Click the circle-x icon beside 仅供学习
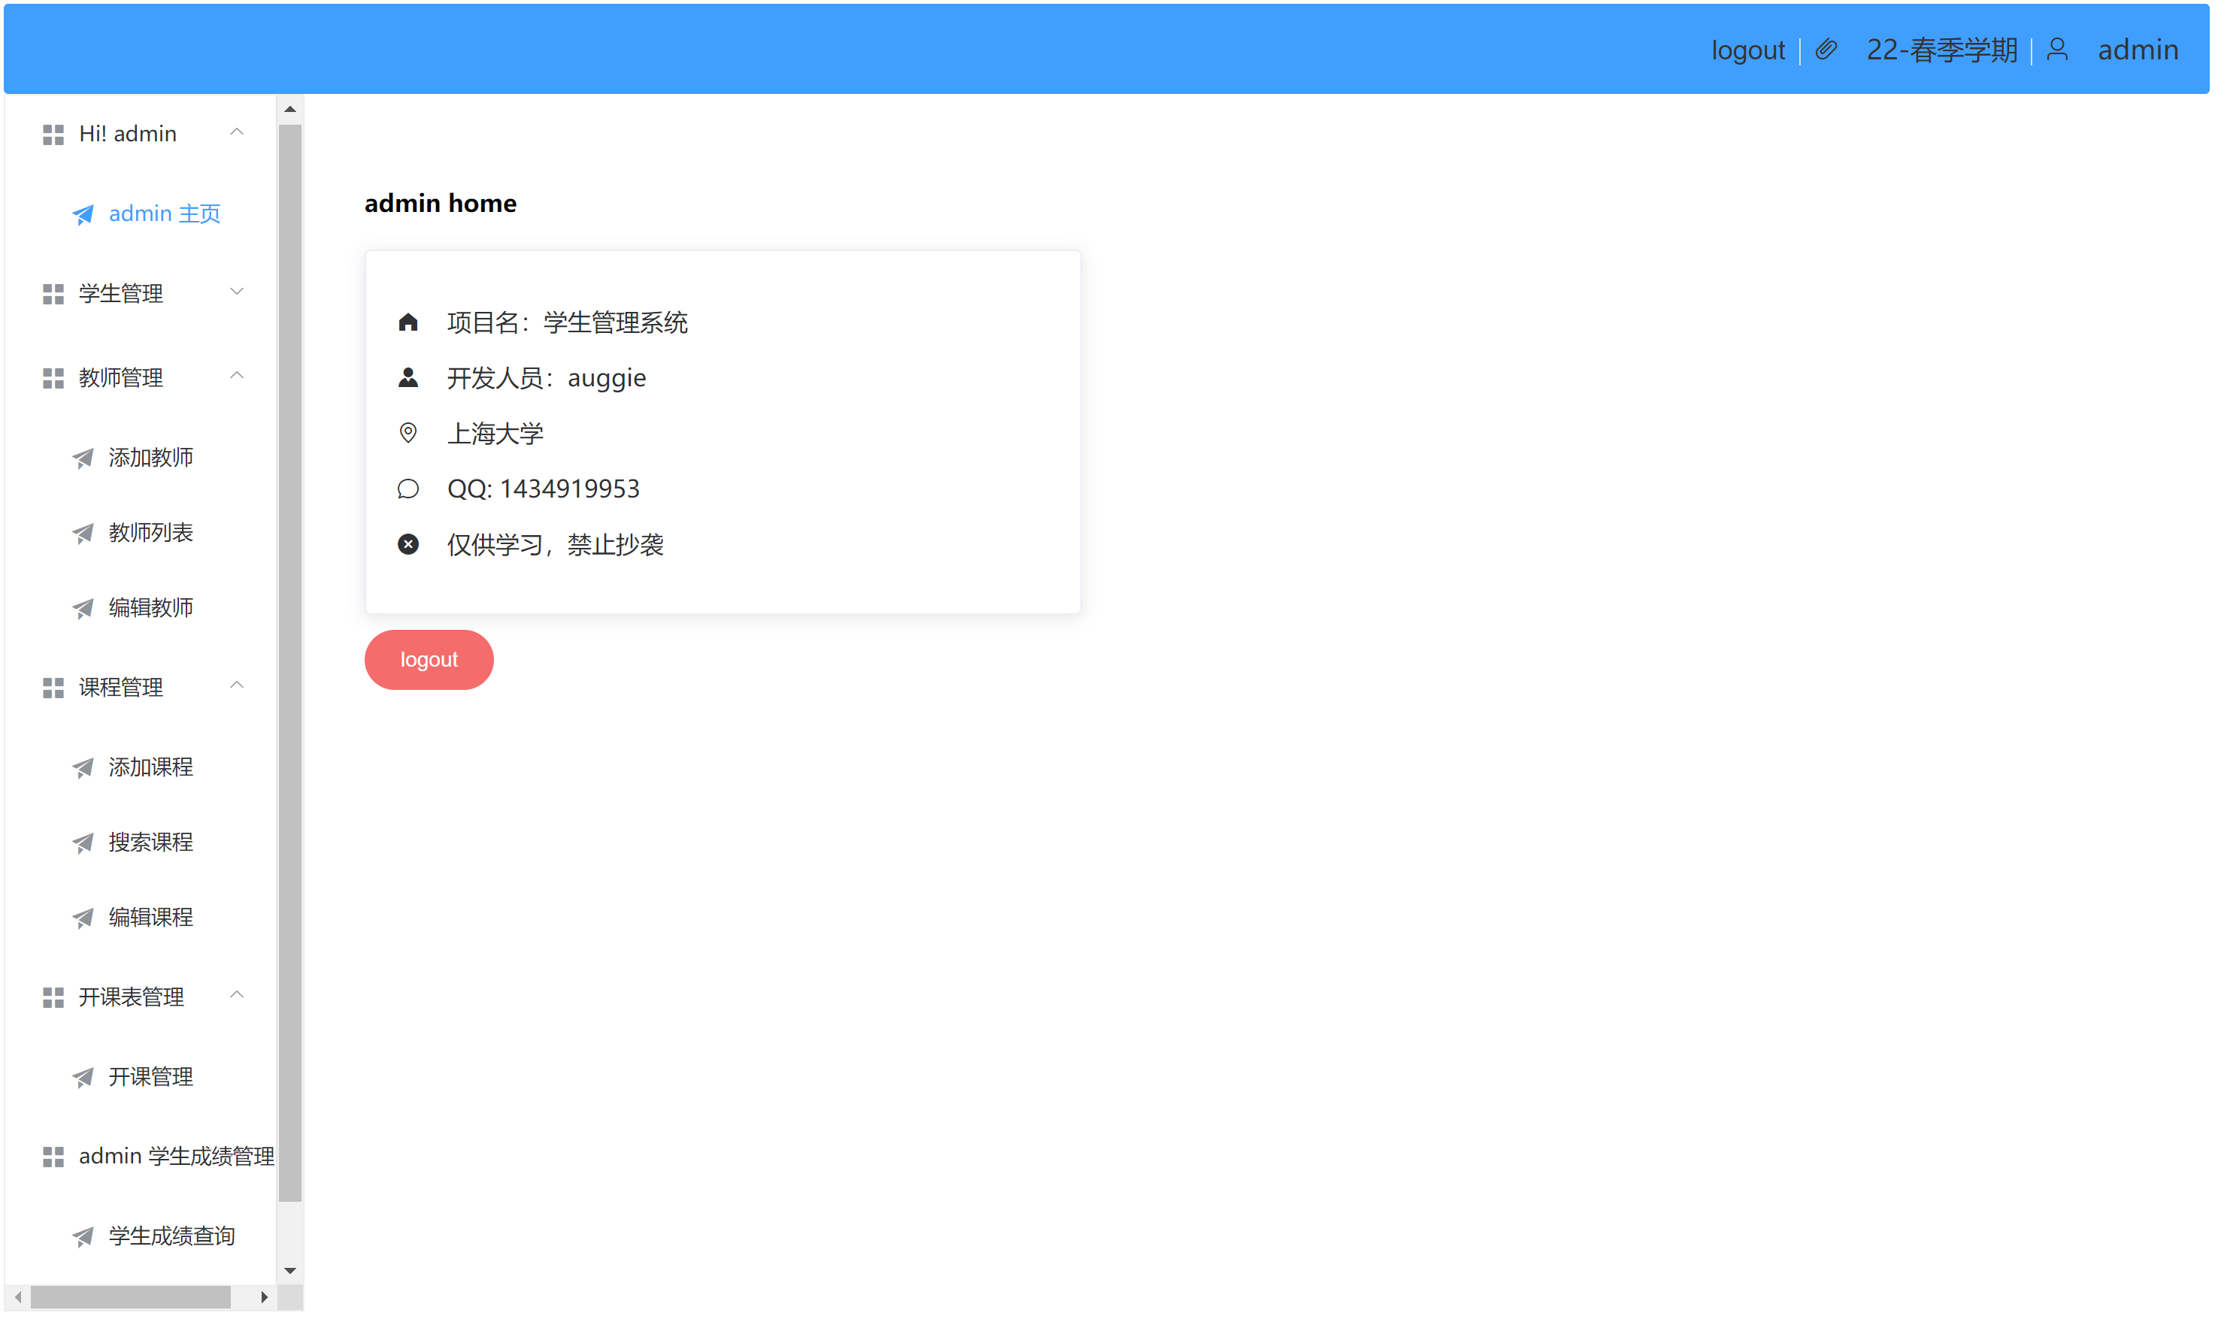 tap(409, 545)
